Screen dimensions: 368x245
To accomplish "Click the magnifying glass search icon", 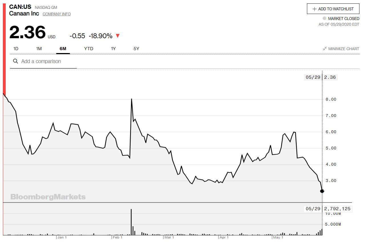I will coord(16,61).
